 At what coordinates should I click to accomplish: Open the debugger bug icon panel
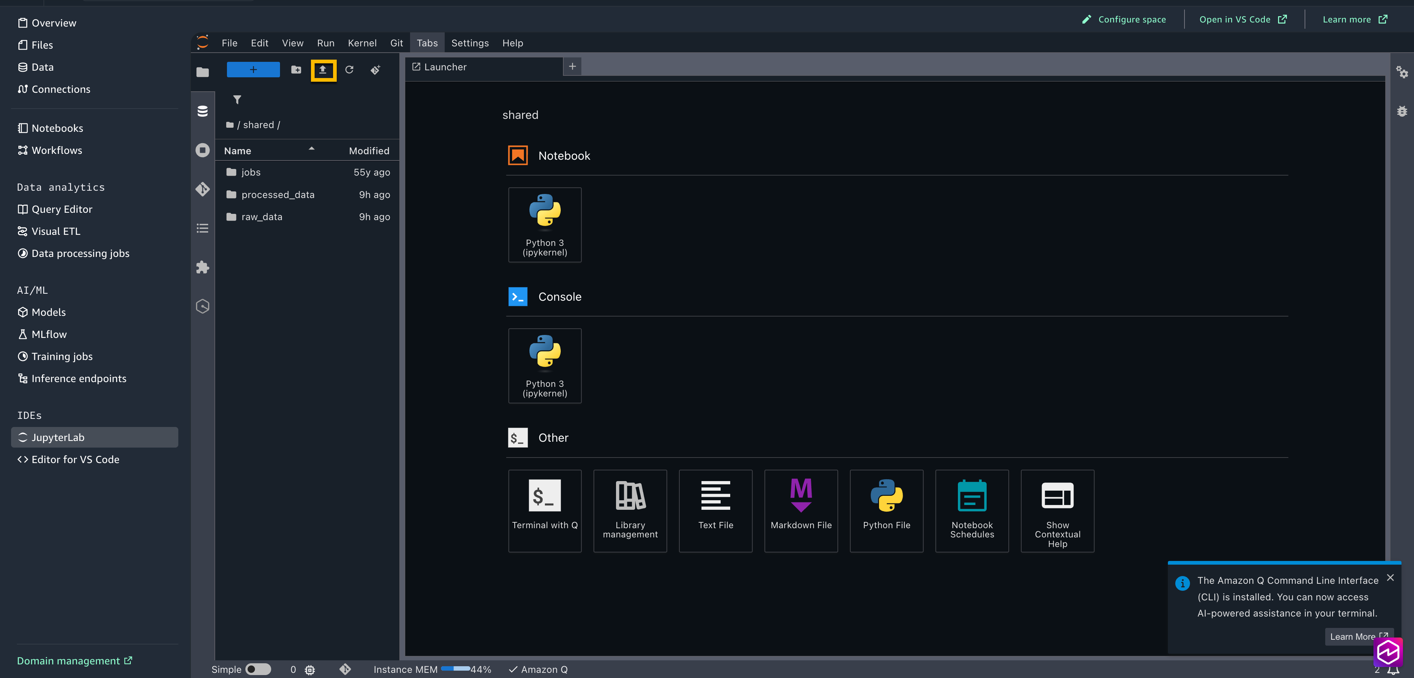click(x=1402, y=112)
